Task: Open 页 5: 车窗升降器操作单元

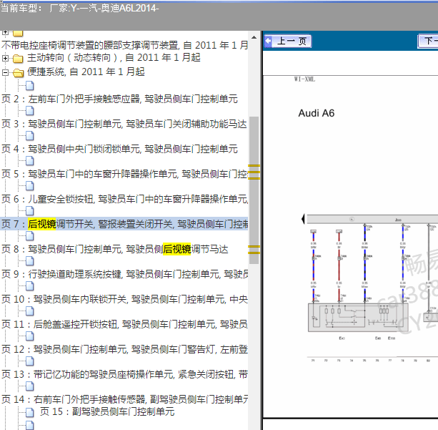Action: (124, 174)
